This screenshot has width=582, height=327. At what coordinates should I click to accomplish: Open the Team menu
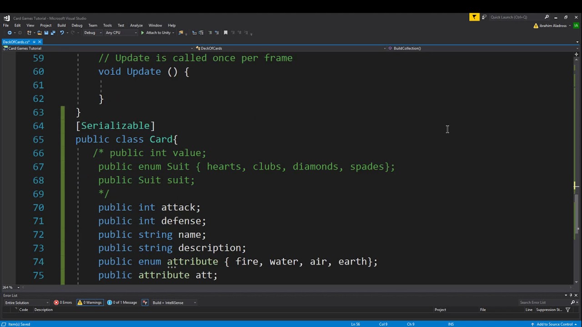click(x=93, y=25)
